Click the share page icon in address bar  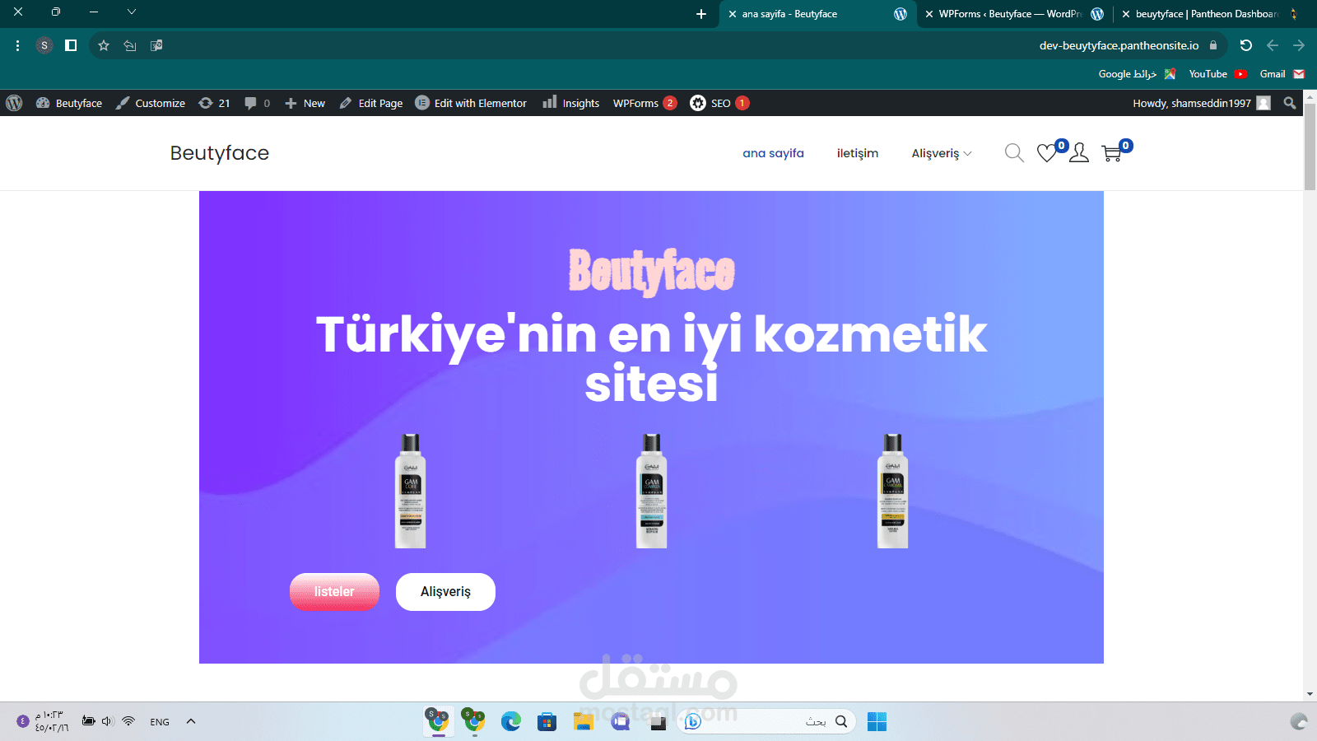pos(130,45)
